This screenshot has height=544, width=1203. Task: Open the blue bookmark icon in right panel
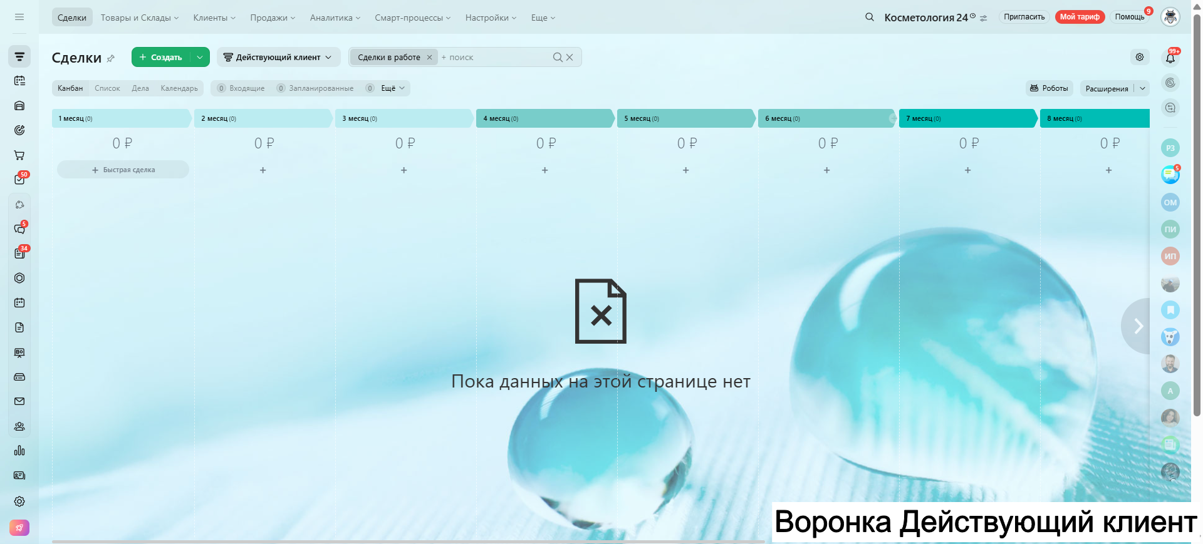point(1170,310)
